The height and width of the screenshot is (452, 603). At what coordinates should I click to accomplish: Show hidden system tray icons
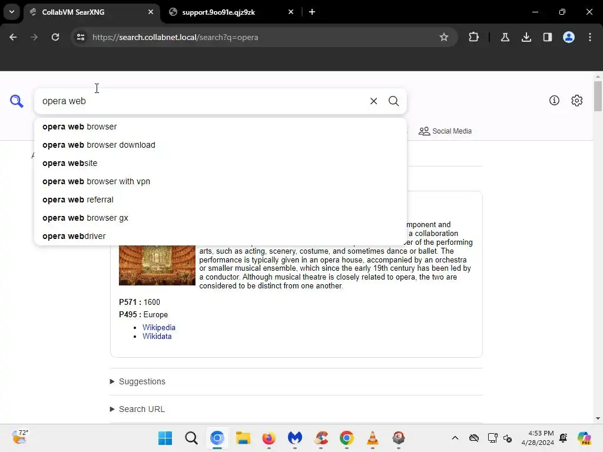click(455, 438)
